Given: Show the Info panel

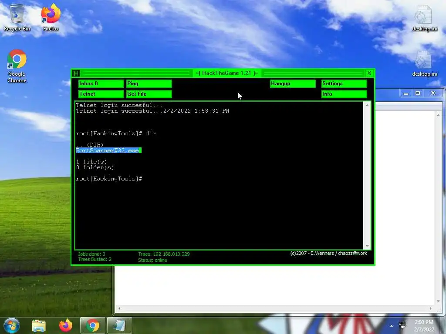Looking at the screenshot, I should [x=344, y=94].
